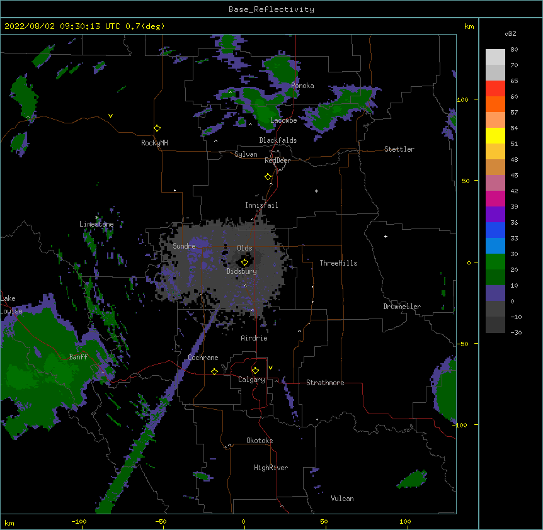Click the RedDeer city label
This screenshot has height=530, width=543.
[x=277, y=161]
